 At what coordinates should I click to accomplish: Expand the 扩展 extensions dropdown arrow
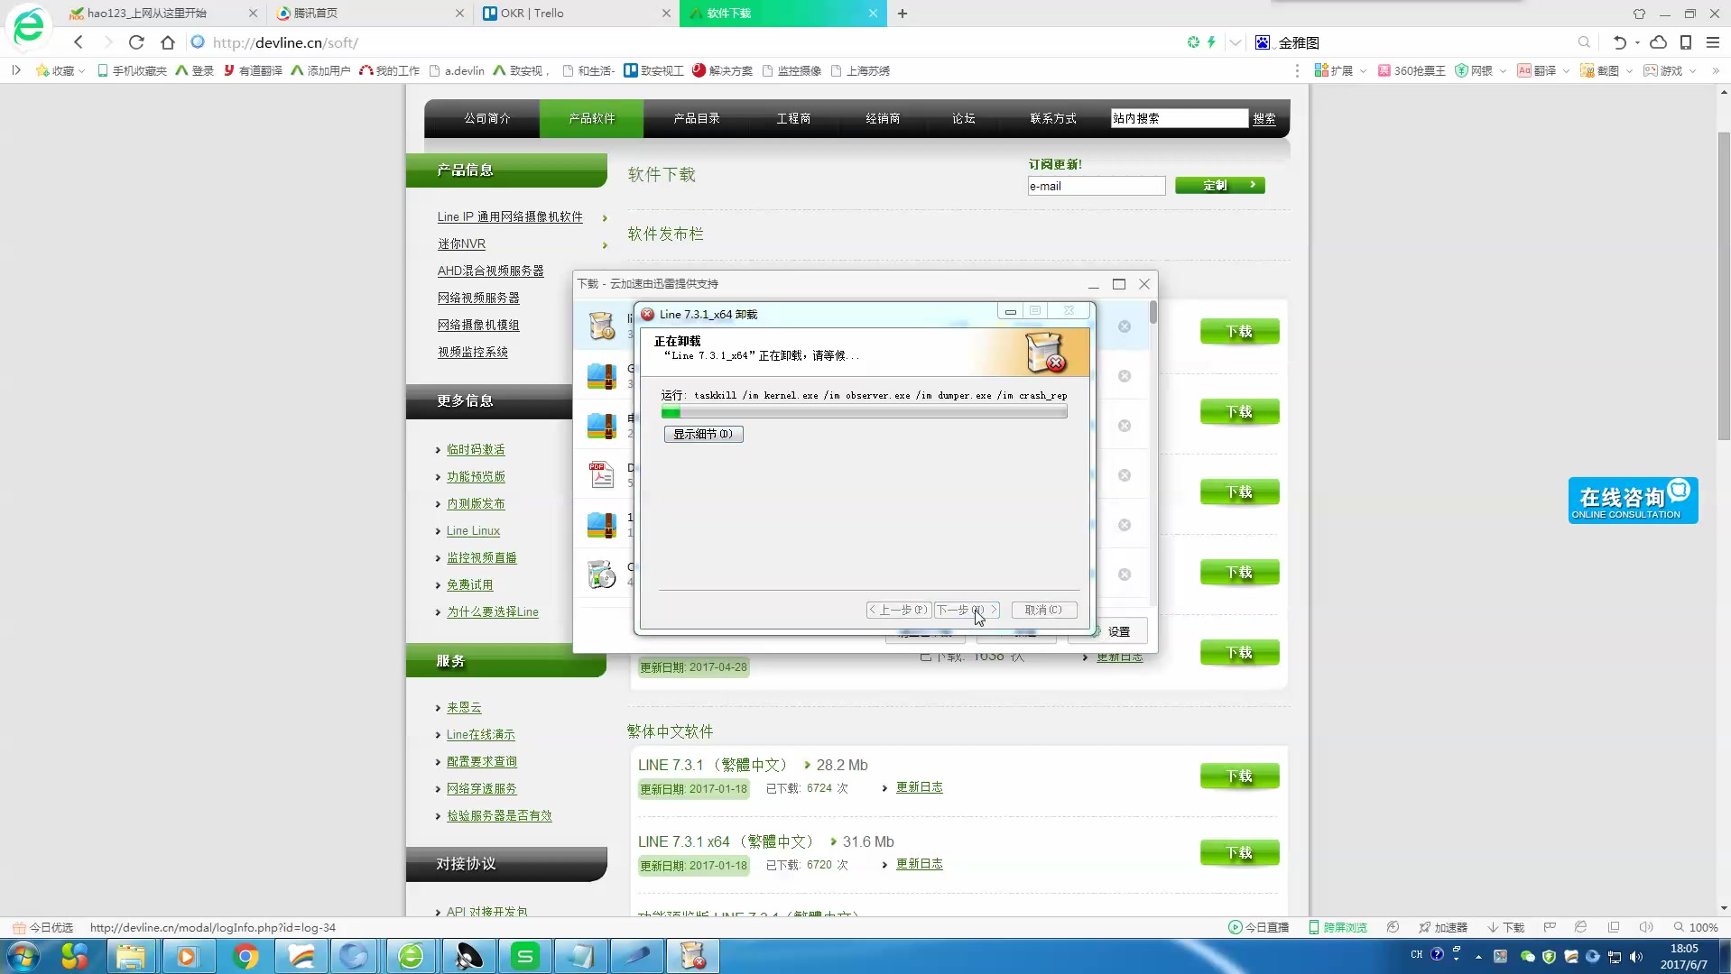point(1363,71)
